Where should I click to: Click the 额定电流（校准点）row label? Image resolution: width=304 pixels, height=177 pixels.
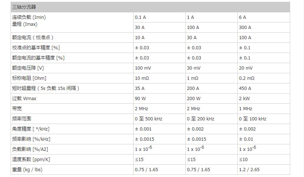coord(35,37)
